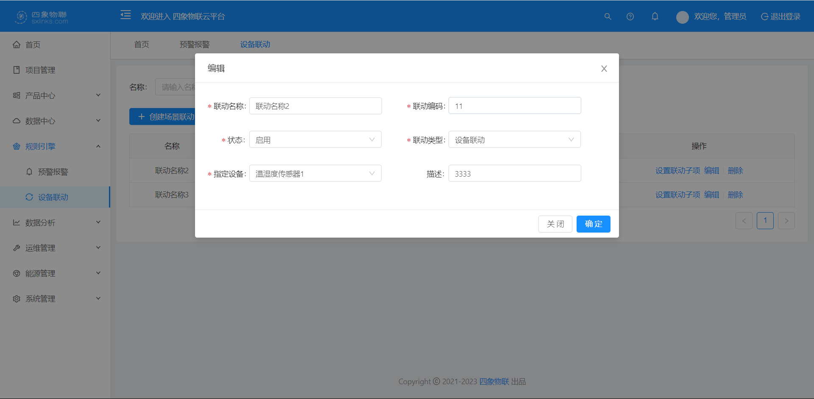Click the 数据分析 chart icon in sidebar
The width and height of the screenshot is (814, 399).
coord(16,222)
